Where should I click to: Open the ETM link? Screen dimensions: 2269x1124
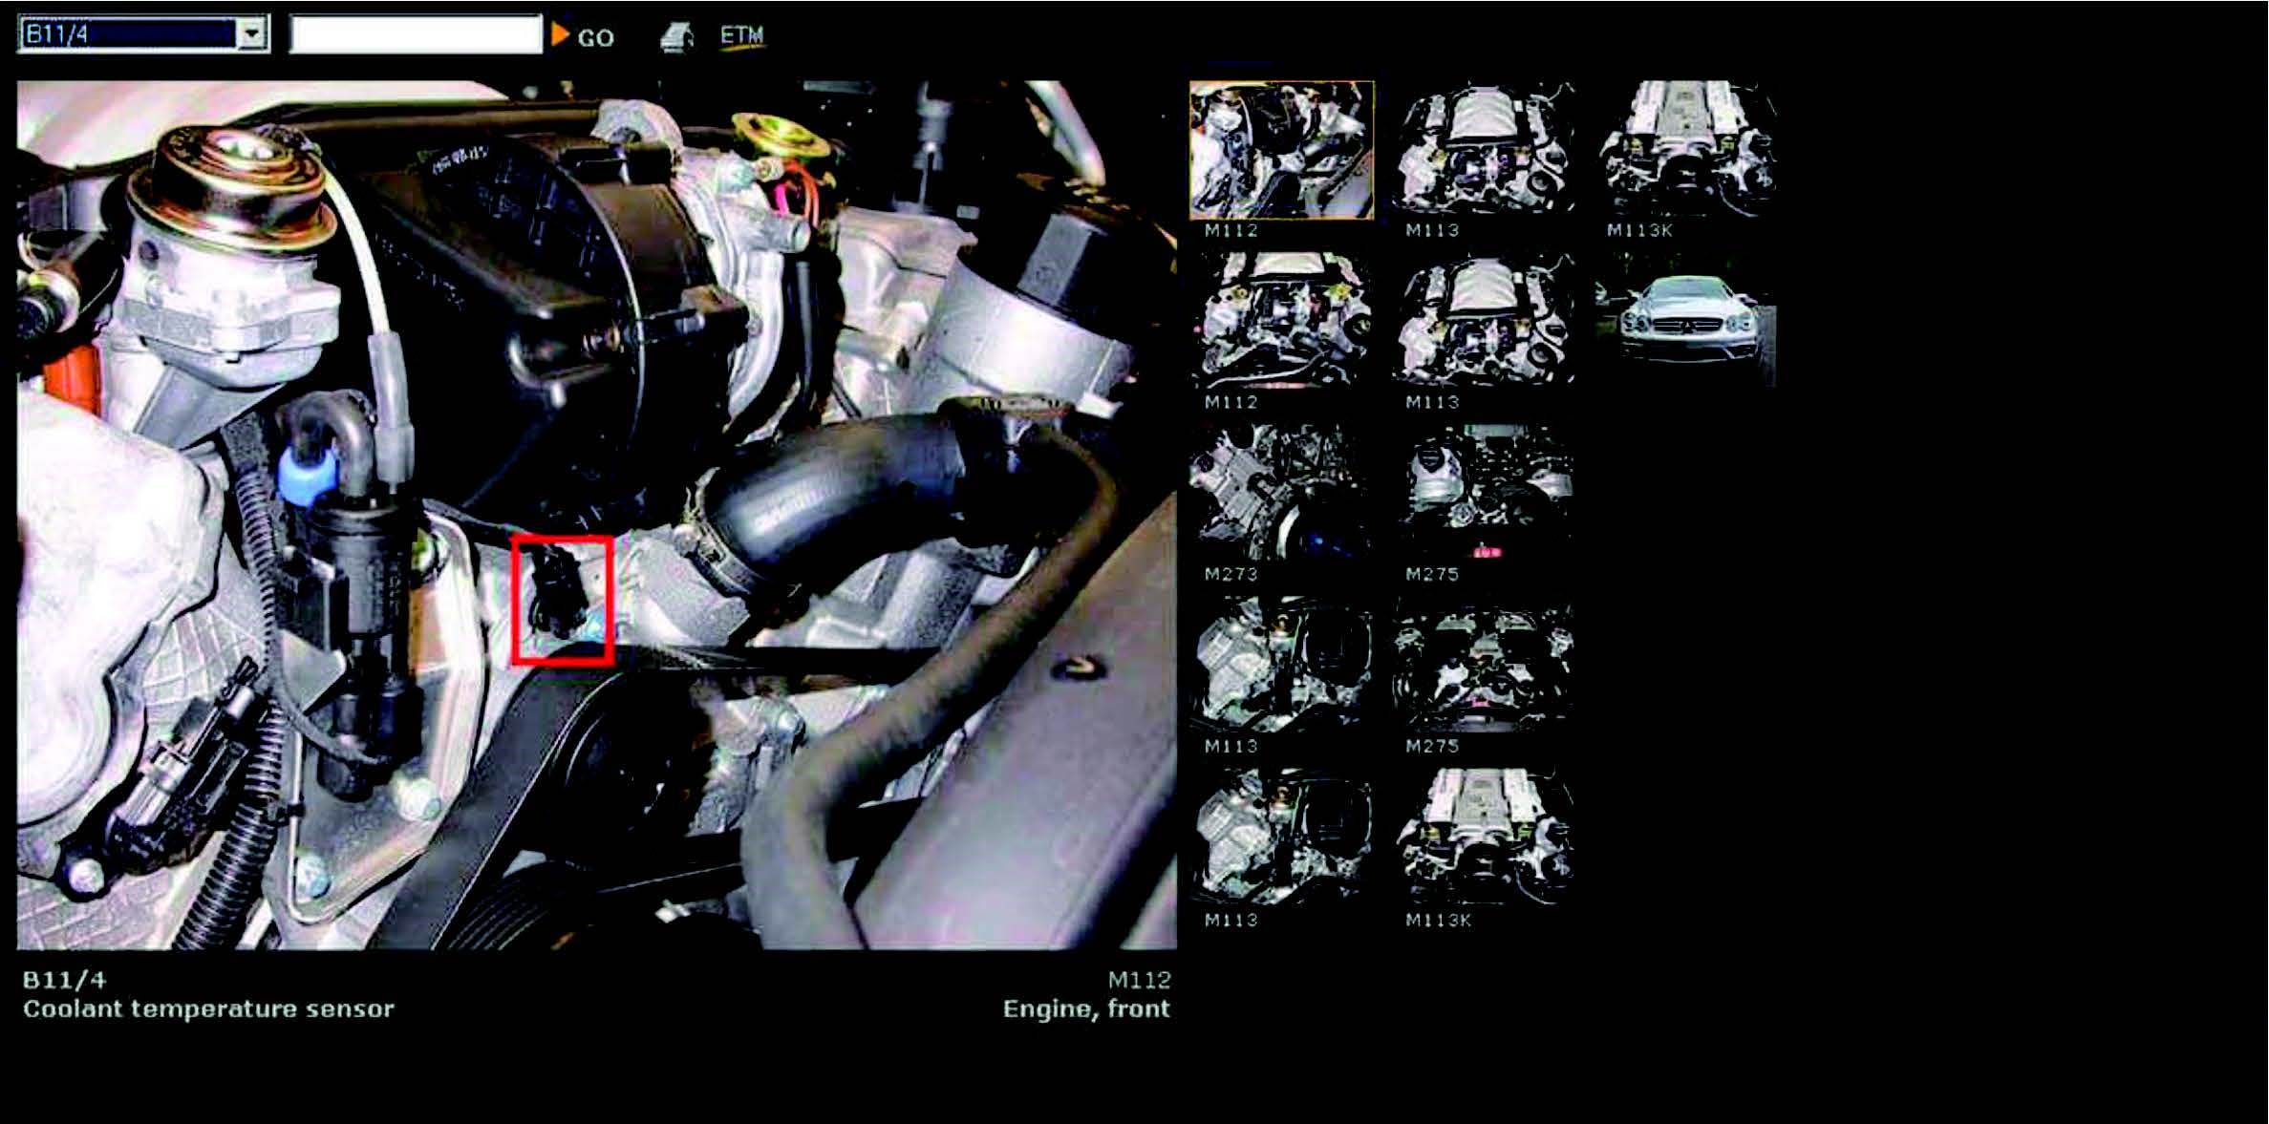(x=741, y=35)
